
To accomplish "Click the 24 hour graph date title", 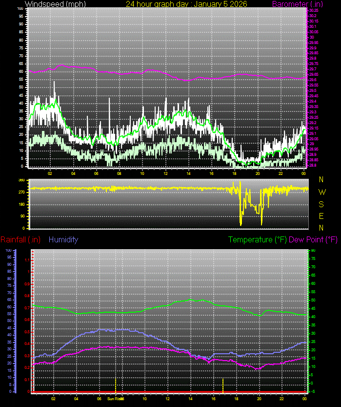I will pos(186,4).
